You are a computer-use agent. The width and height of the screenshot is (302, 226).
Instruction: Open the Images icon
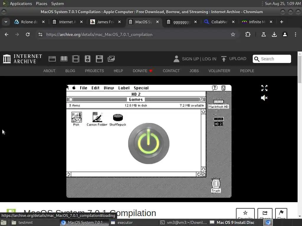pos(111,59)
